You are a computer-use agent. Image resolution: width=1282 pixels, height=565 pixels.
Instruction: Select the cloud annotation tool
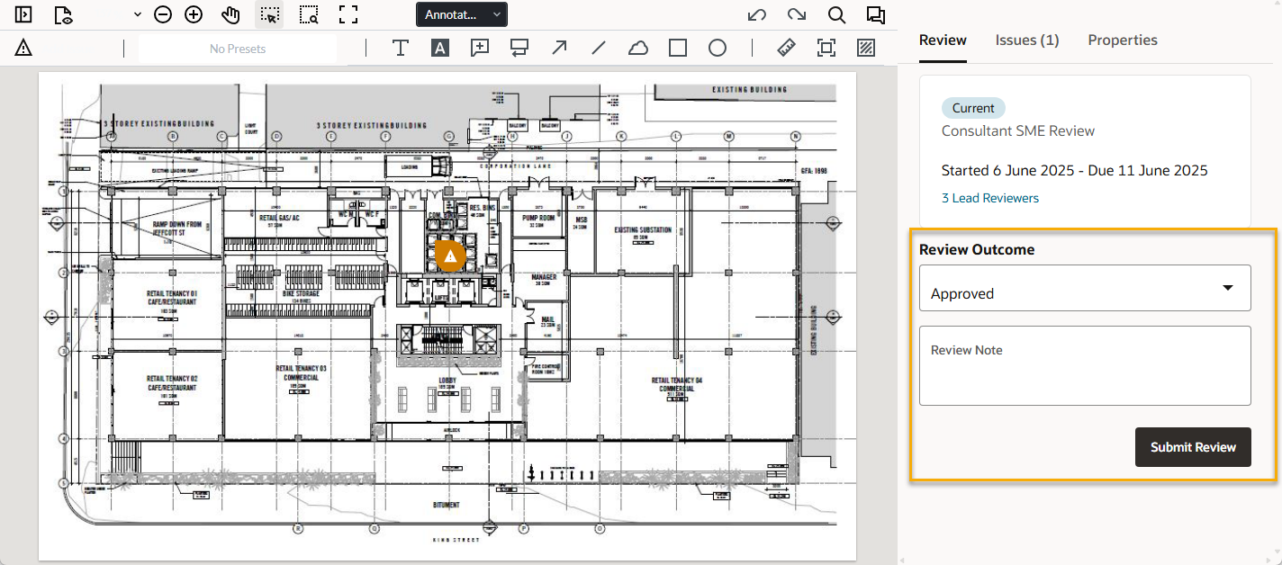tap(637, 48)
